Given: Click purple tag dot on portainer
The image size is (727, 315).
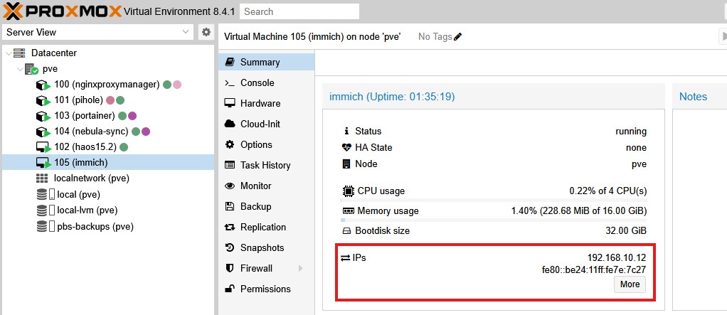Looking at the screenshot, I should pos(132,116).
